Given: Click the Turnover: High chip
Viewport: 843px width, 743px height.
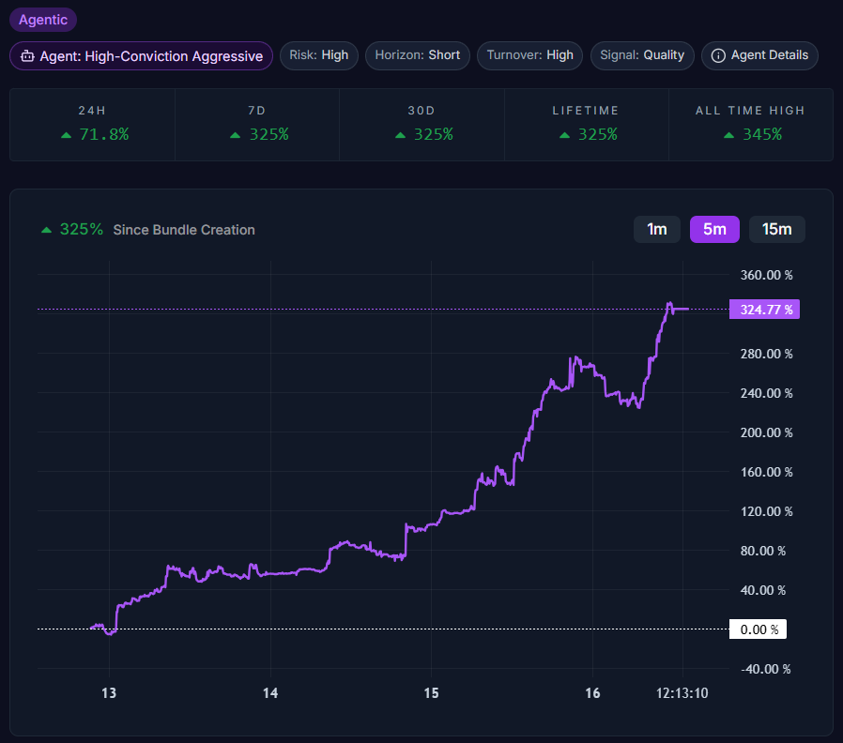Looking at the screenshot, I should [529, 55].
